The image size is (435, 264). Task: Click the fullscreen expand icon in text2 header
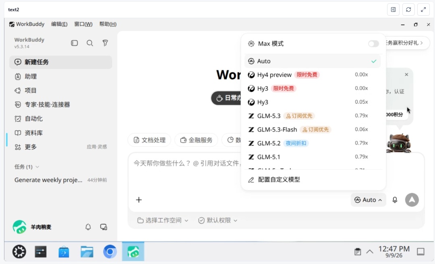(423, 9)
